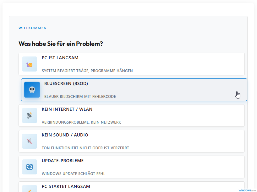
Task: Click the muted speaker sound icon
Action: tap(30, 141)
